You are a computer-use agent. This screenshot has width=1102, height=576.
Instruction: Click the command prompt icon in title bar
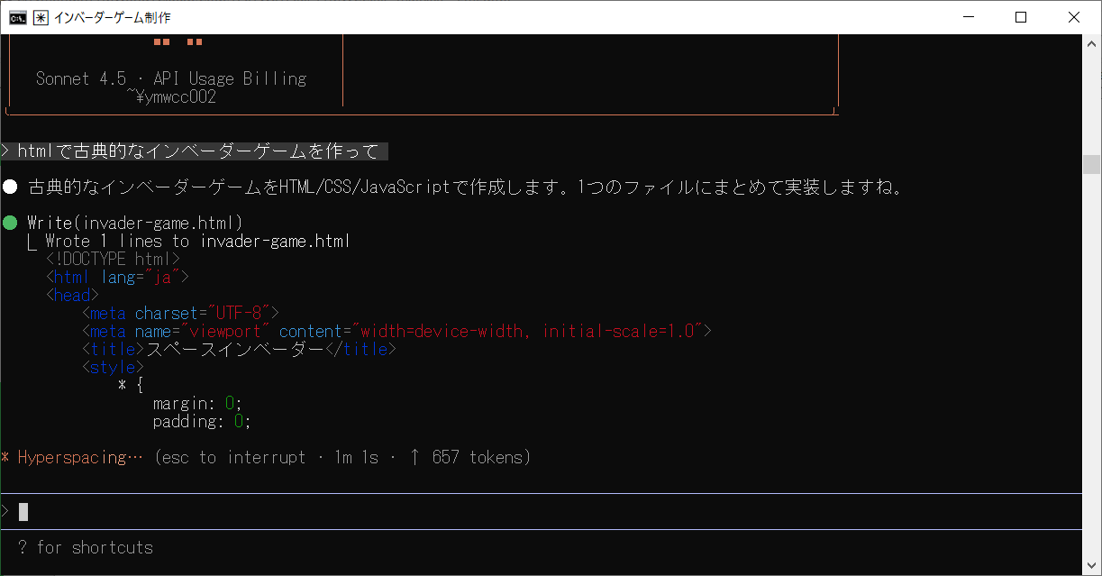(17, 17)
